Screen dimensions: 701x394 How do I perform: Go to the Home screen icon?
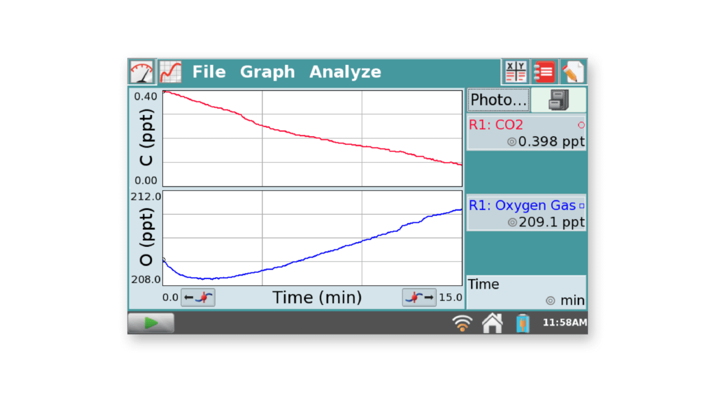point(492,322)
